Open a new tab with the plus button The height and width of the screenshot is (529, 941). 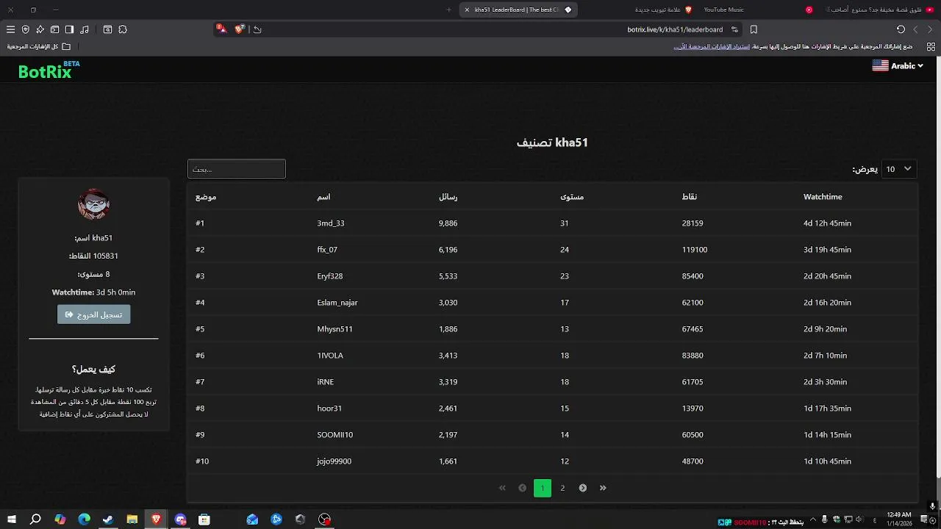[x=448, y=10]
